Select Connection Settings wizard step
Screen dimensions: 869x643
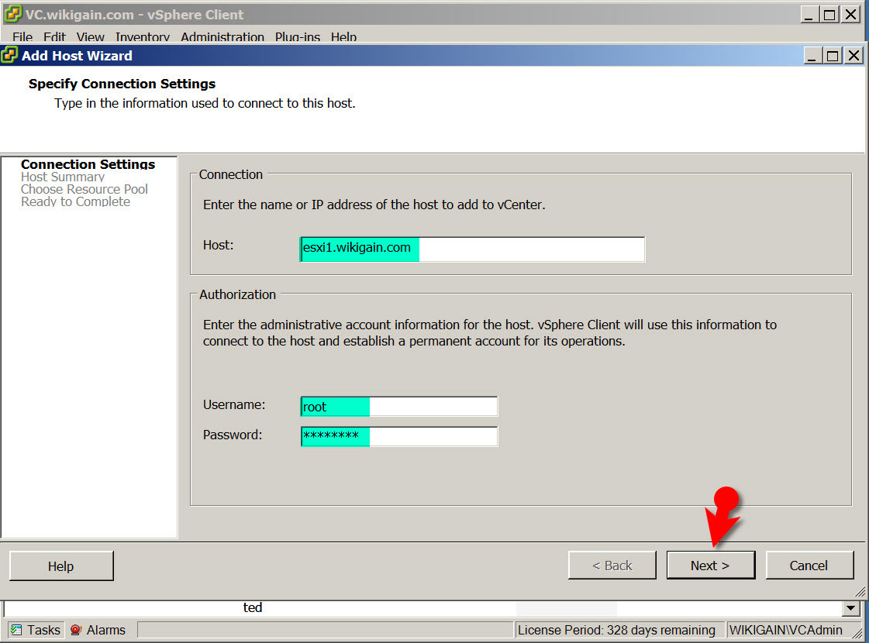[x=88, y=164]
